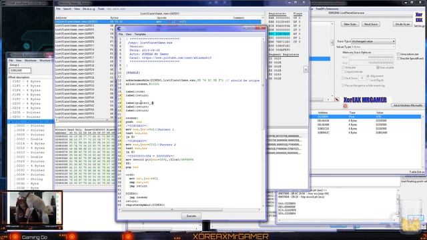
Task: Click Undo Scan button in Cheat Engine
Action: click(x=402, y=24)
